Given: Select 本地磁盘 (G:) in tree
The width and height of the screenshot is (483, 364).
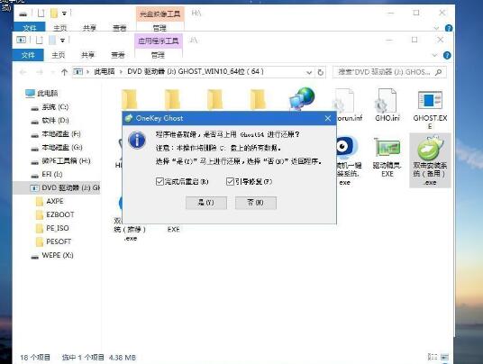Looking at the screenshot, I should click(x=57, y=148).
